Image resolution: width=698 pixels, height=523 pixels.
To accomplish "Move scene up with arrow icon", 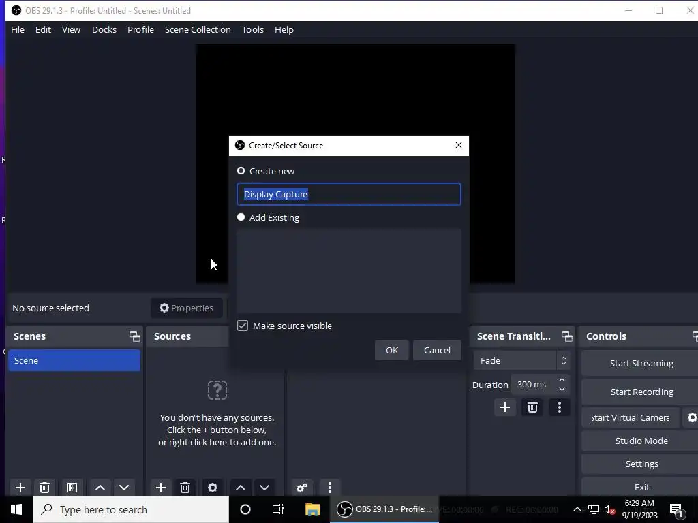I will (x=100, y=488).
